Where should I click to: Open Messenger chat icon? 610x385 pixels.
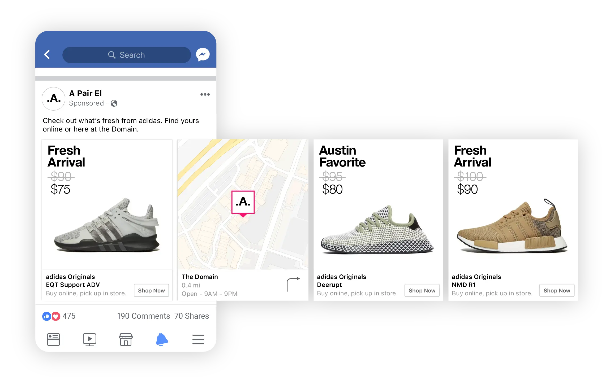pos(203,55)
